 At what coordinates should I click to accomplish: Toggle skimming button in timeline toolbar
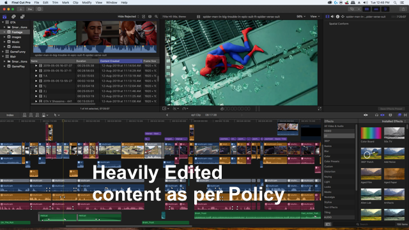366,115
